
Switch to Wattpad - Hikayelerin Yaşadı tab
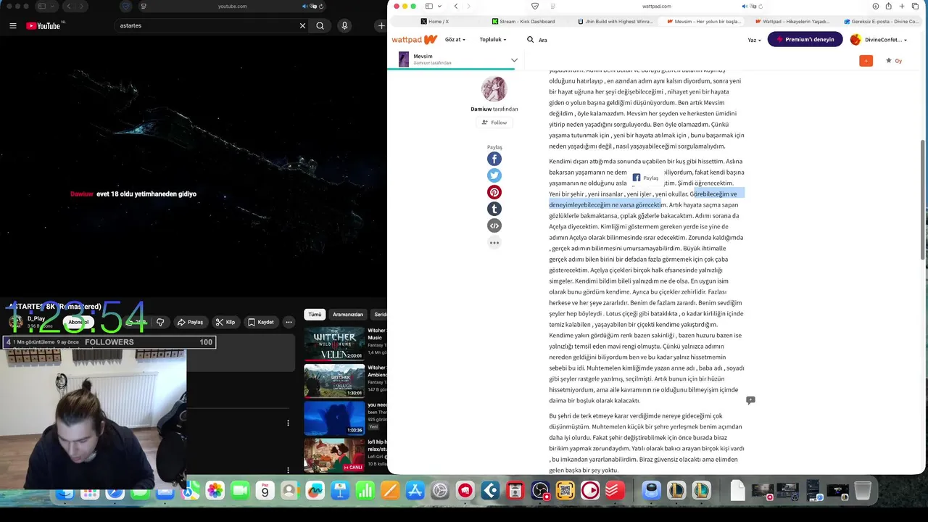point(792,21)
